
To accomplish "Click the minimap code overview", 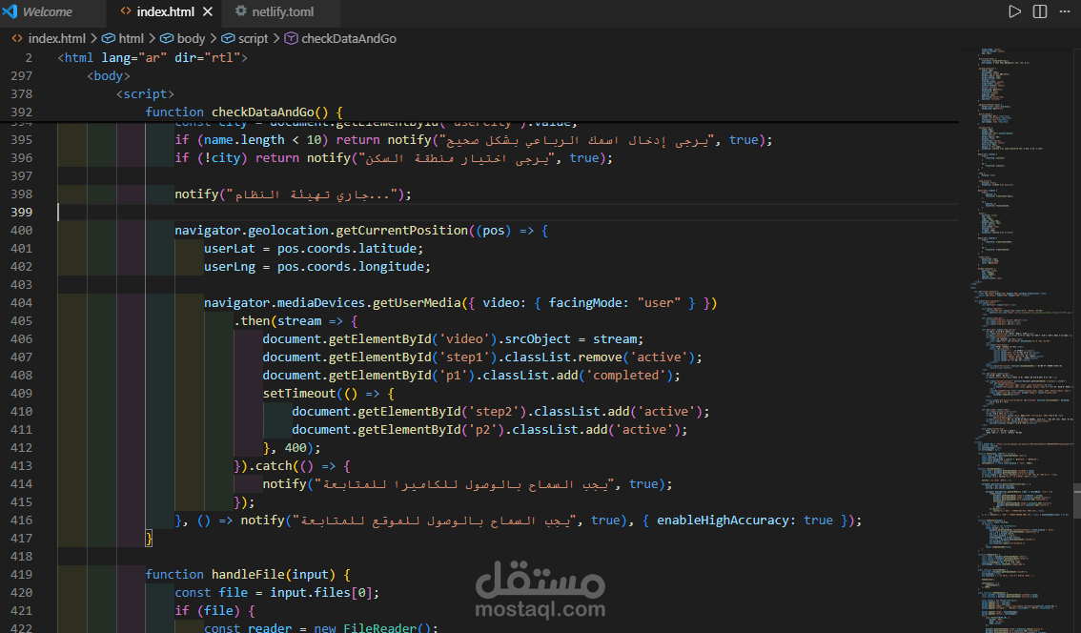I will click(1023, 339).
